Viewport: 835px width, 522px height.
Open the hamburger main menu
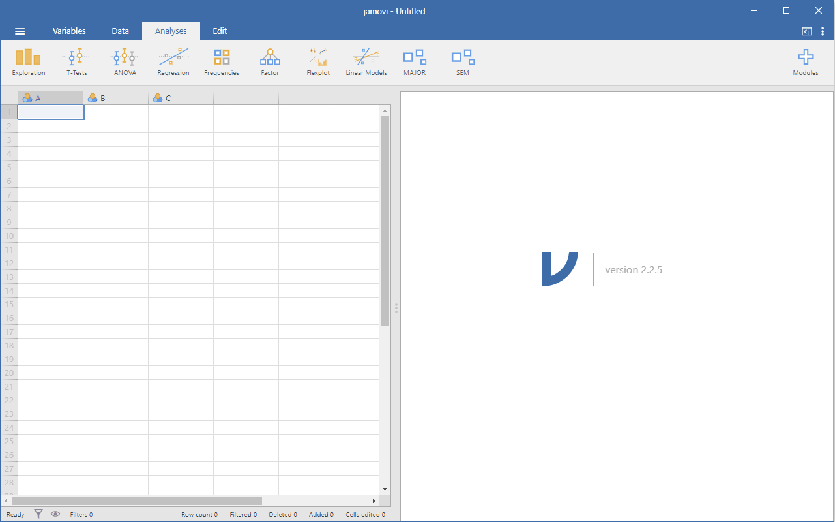[20, 31]
